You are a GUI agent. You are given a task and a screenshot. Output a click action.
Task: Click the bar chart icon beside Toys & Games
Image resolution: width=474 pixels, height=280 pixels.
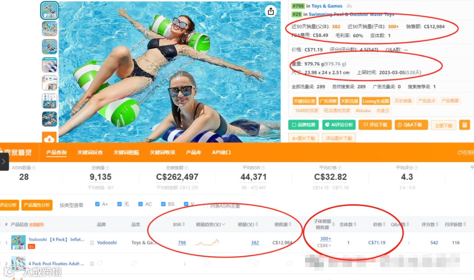tap(349, 6)
